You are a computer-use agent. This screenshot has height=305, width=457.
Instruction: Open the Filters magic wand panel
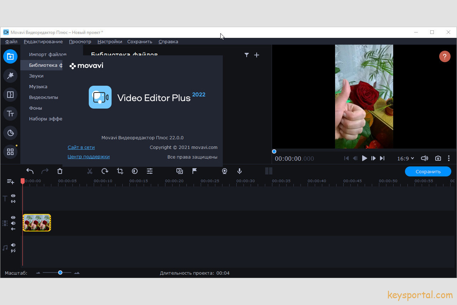coord(10,75)
